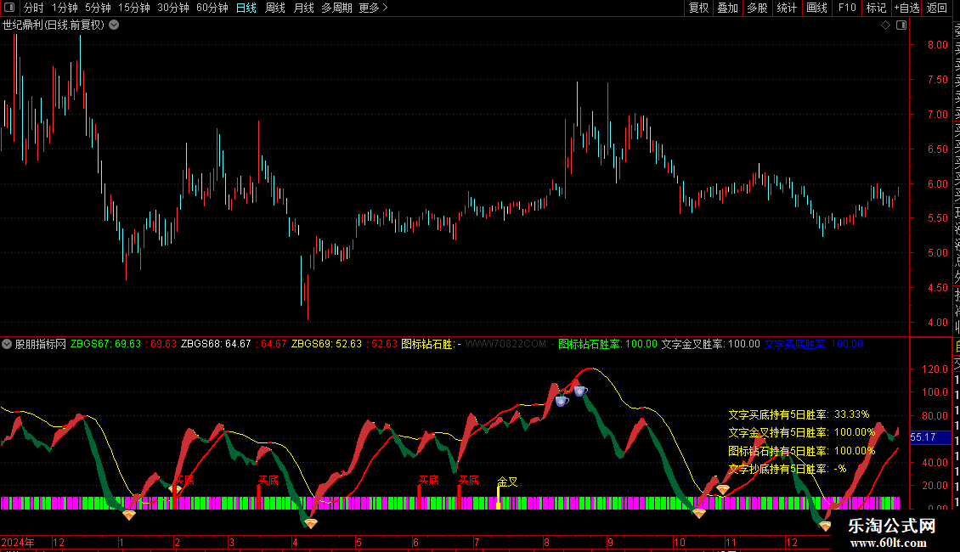The width and height of the screenshot is (960, 552).
Task: Click the 返回 back button
Action: [937, 8]
